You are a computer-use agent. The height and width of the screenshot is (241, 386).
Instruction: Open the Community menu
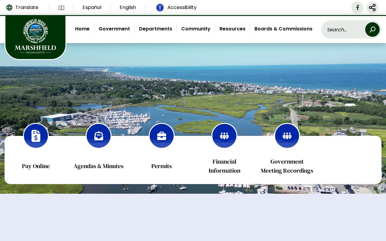point(196,29)
